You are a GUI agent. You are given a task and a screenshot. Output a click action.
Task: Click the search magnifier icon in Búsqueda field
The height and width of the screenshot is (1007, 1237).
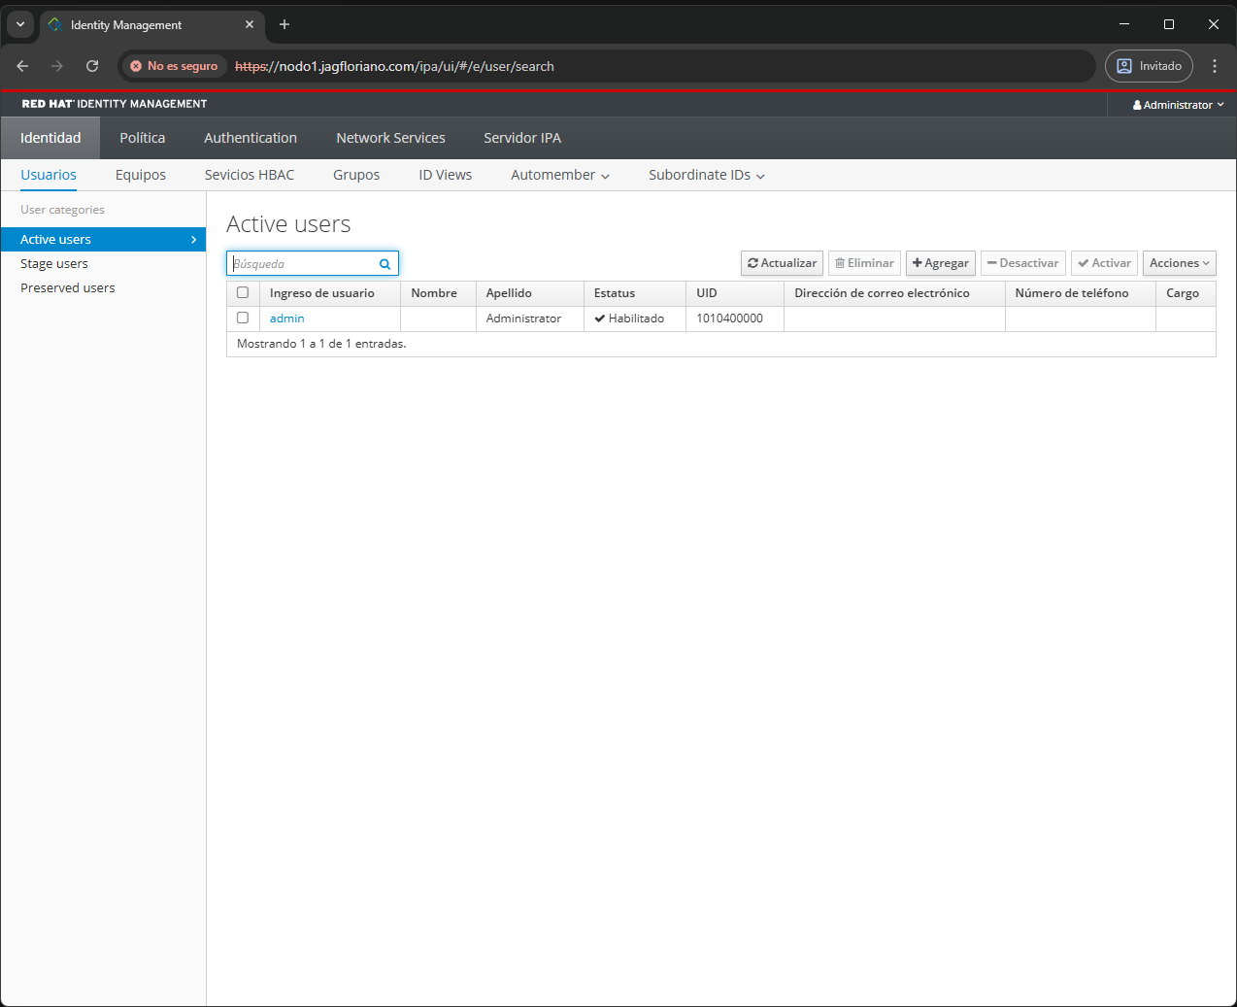[x=384, y=264]
